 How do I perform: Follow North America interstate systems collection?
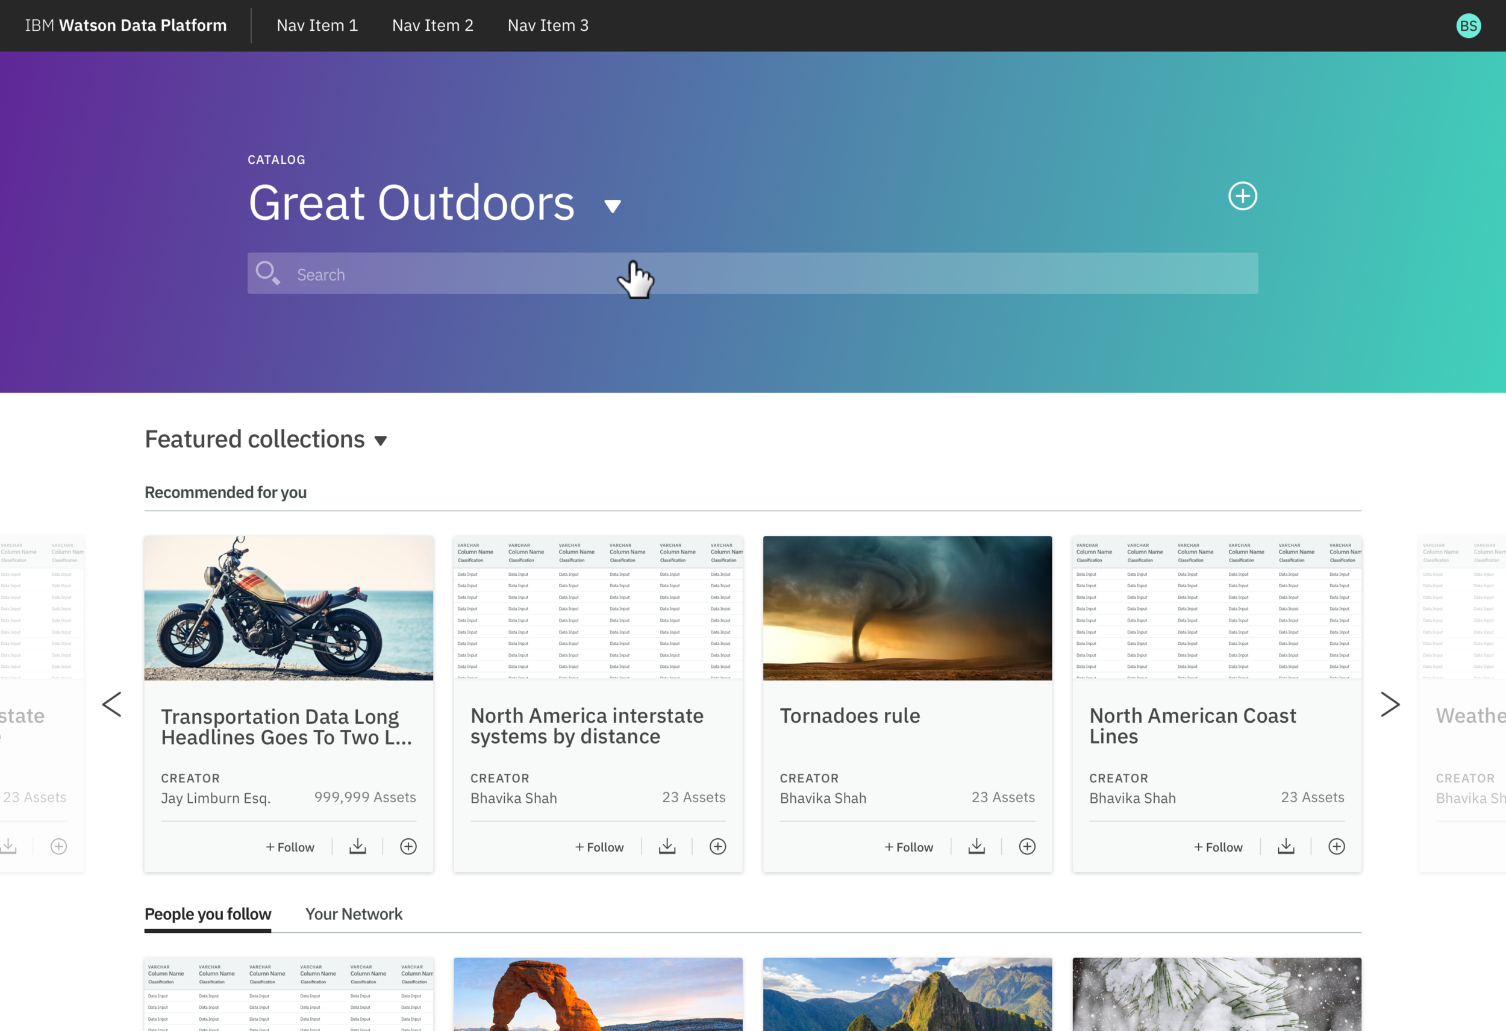point(599,847)
